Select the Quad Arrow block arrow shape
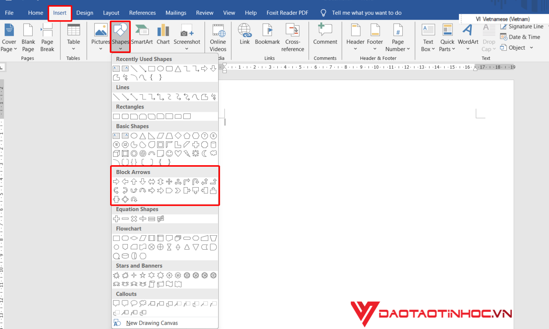Screen dimensions: 549x329 click(169, 182)
